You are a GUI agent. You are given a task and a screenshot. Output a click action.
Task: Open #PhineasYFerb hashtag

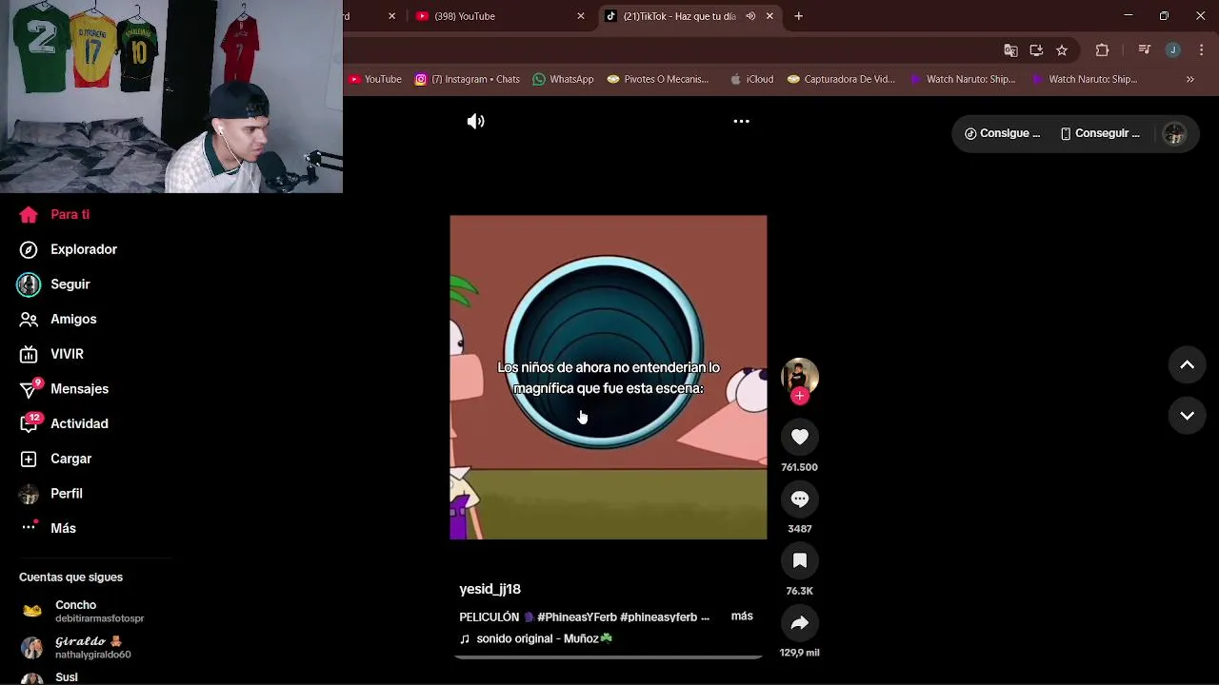point(577,616)
